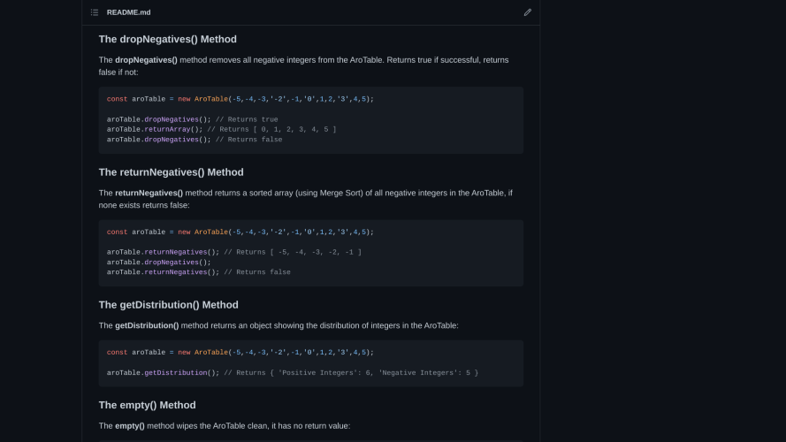The image size is (786, 442).
Task: Click dropNegatives line commented 'Returns false'
Action: [x=195, y=140]
